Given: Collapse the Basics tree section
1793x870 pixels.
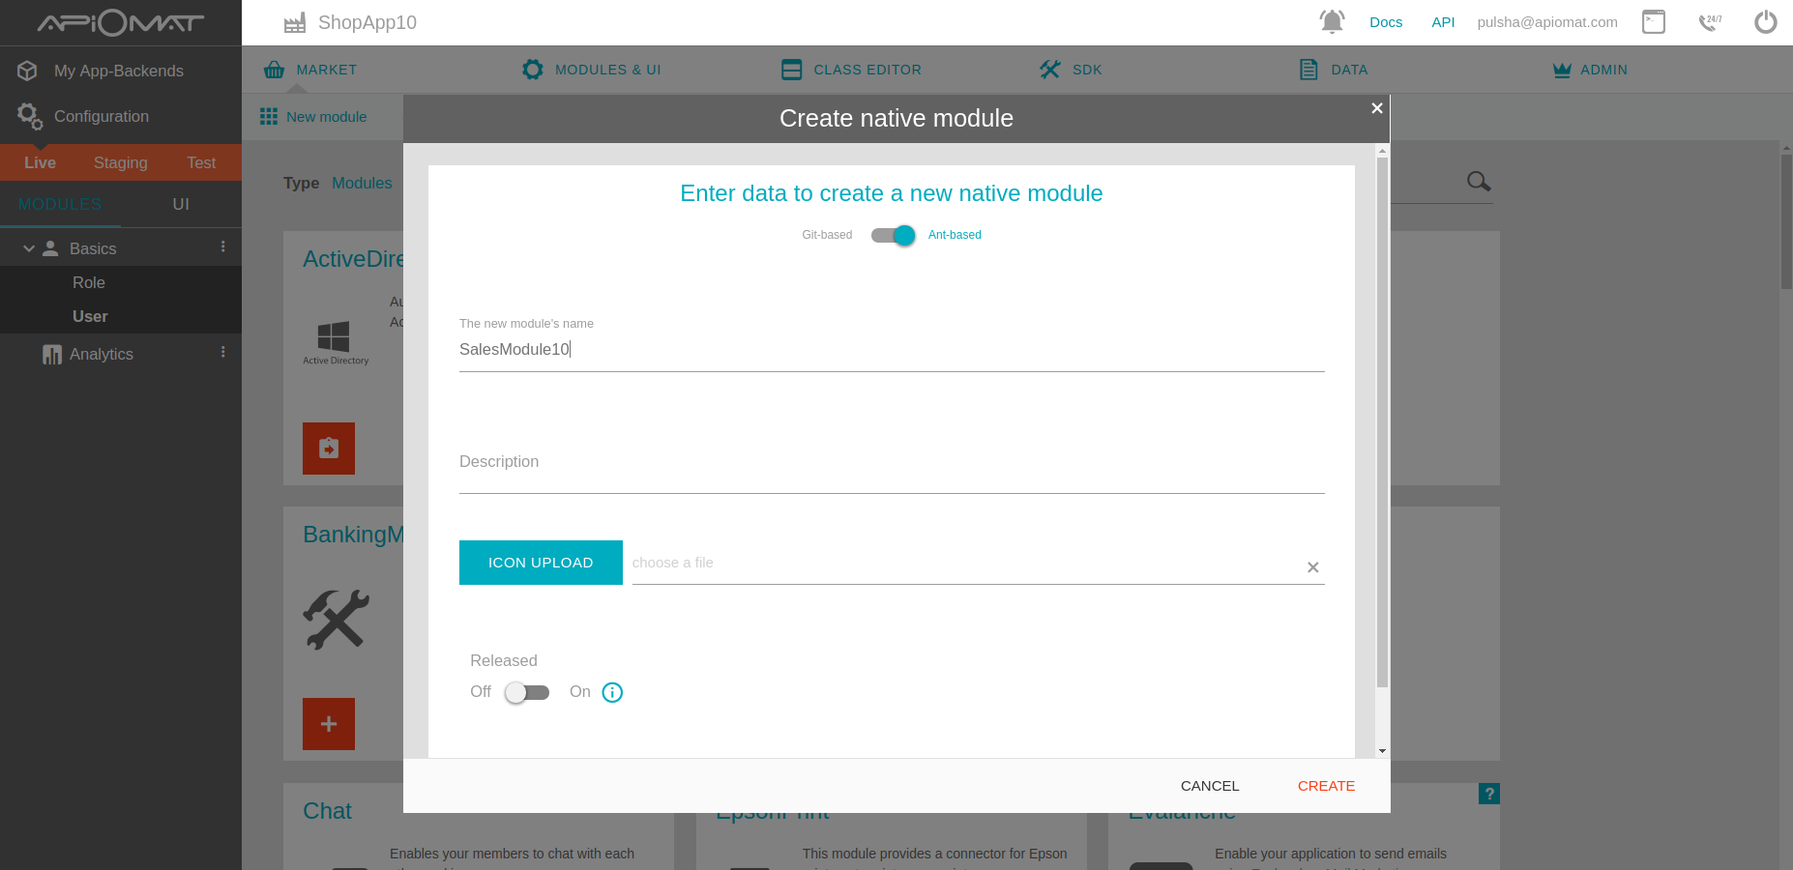Looking at the screenshot, I should pyautogui.click(x=29, y=248).
